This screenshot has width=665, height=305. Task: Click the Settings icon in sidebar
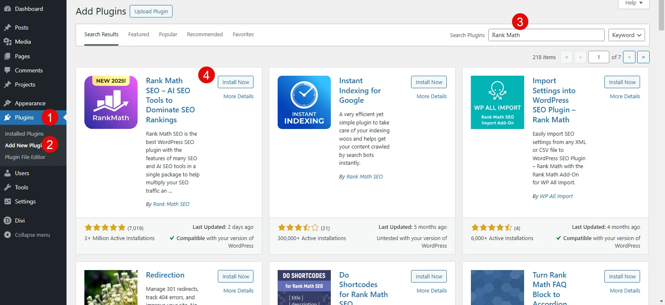click(x=7, y=201)
